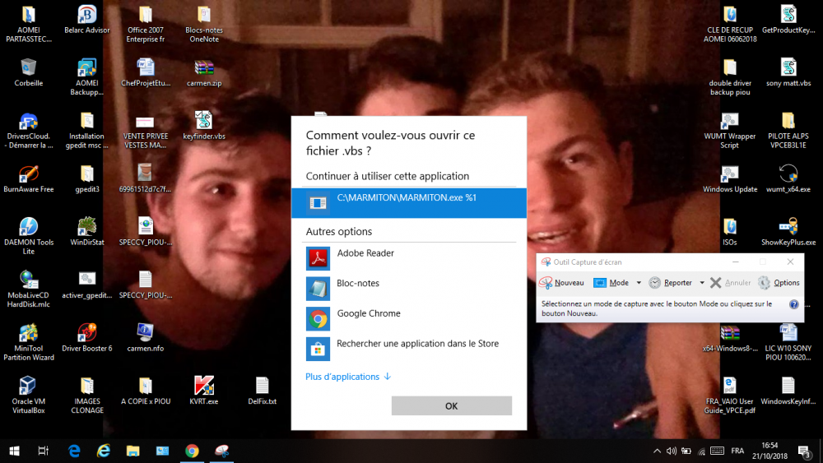Open the Reporter delay dropdown arrow
Viewport: 823px width, 463px height.
[702, 283]
